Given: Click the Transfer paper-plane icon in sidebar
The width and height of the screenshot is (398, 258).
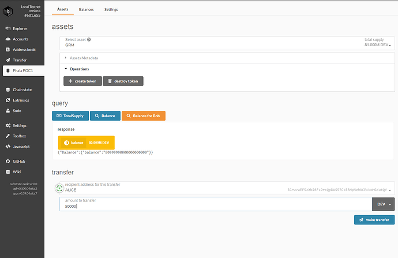Looking at the screenshot, I should click(8, 60).
